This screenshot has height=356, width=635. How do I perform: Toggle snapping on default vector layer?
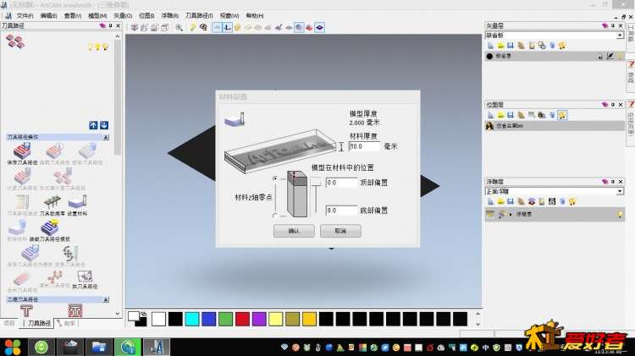coord(610,56)
